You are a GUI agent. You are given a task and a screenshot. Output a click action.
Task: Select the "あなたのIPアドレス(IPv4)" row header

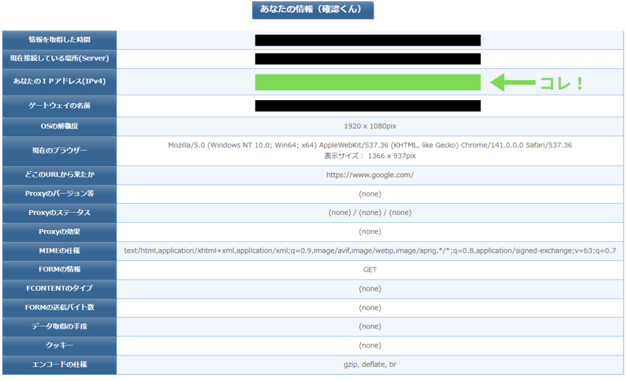pos(59,81)
